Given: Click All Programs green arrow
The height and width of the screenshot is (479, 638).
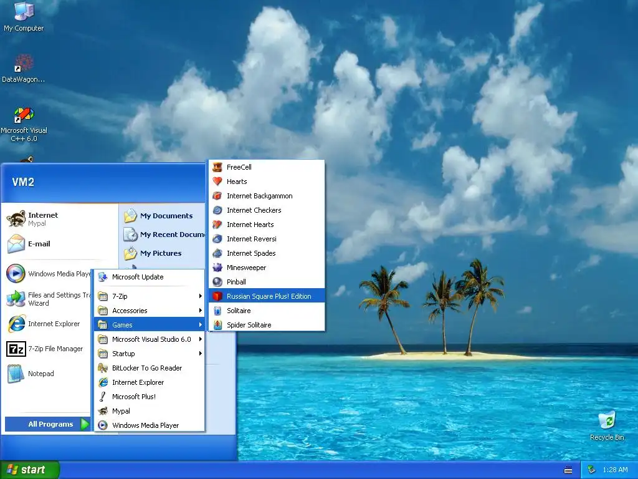Looking at the screenshot, I should [x=85, y=424].
